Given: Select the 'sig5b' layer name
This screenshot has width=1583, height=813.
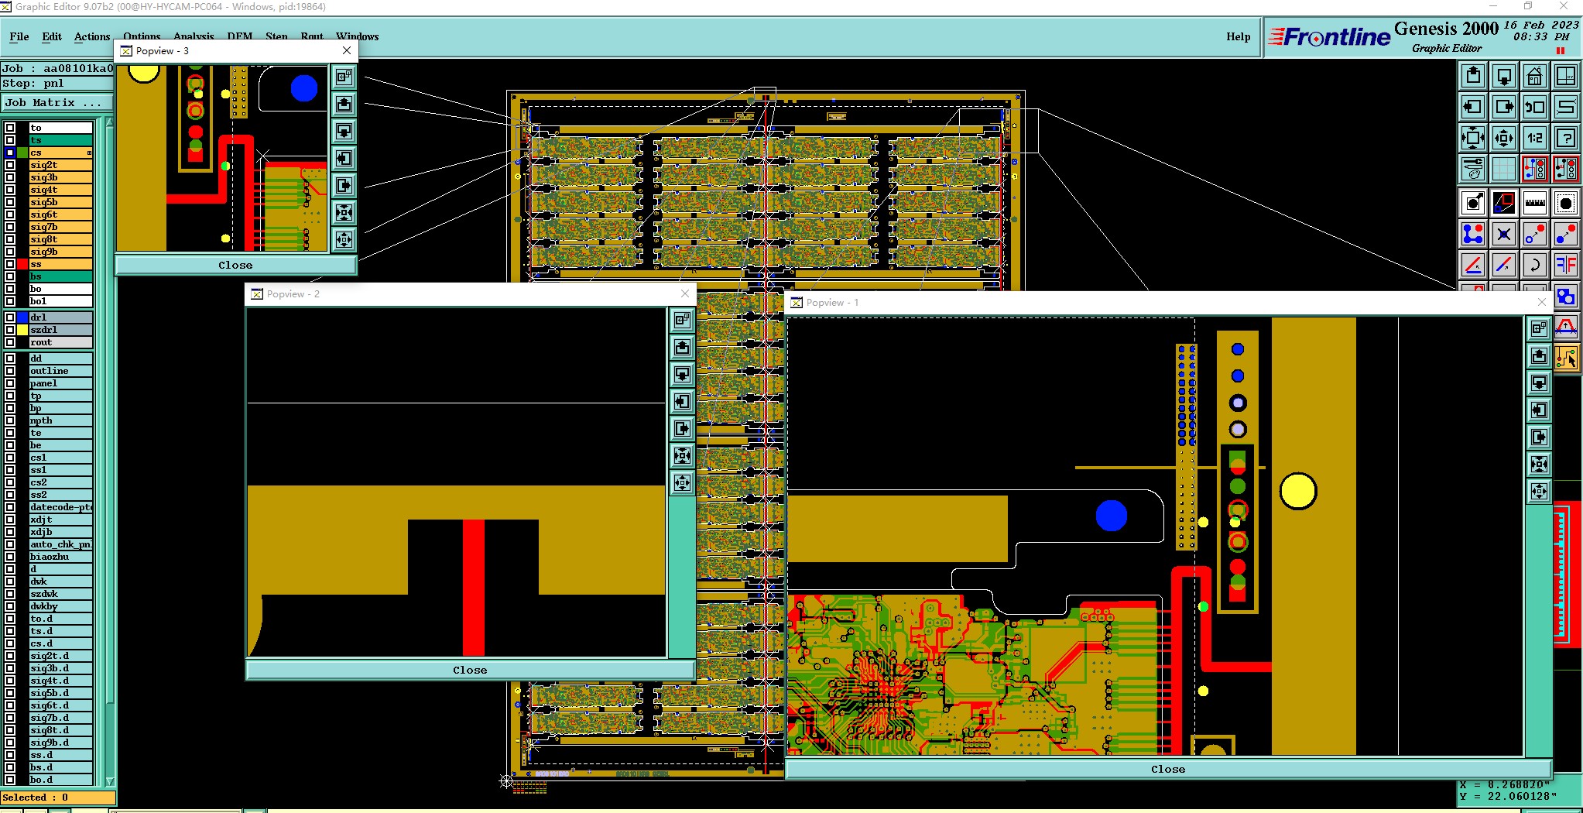Looking at the screenshot, I should (x=61, y=202).
